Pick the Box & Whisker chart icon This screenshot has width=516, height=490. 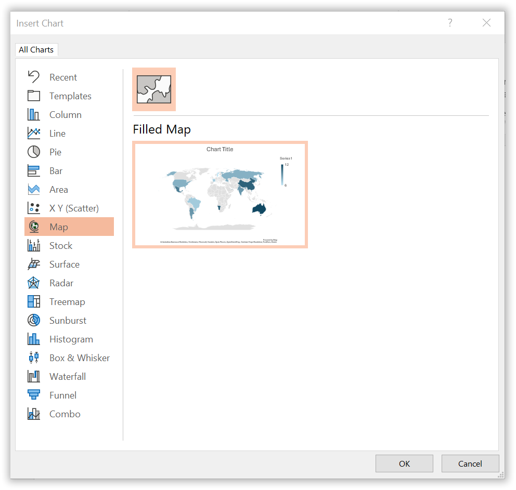click(34, 358)
